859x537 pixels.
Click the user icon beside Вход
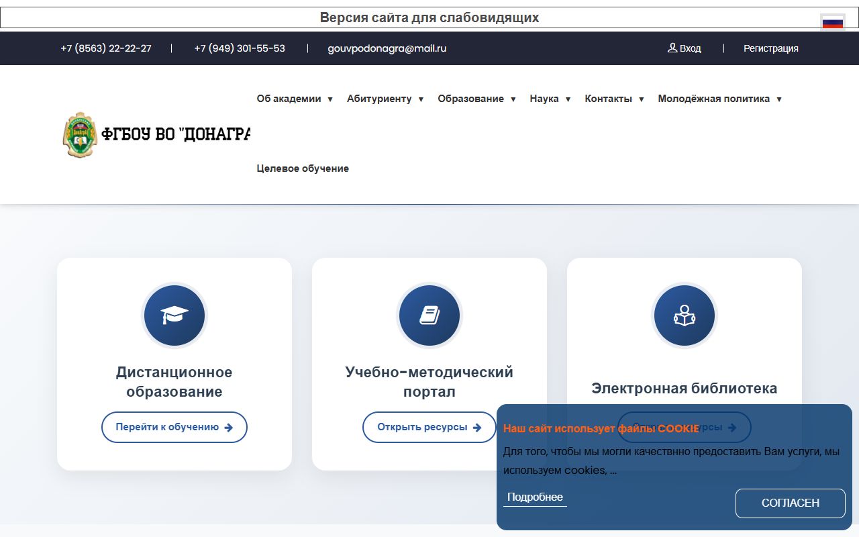click(672, 48)
